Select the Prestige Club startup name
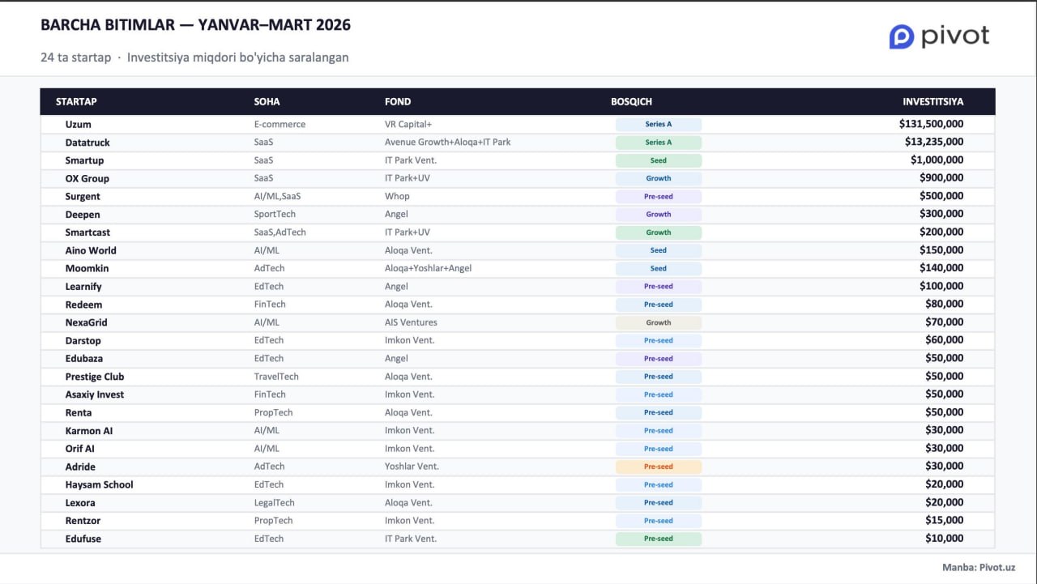Image resolution: width=1037 pixels, height=584 pixels. tap(95, 377)
